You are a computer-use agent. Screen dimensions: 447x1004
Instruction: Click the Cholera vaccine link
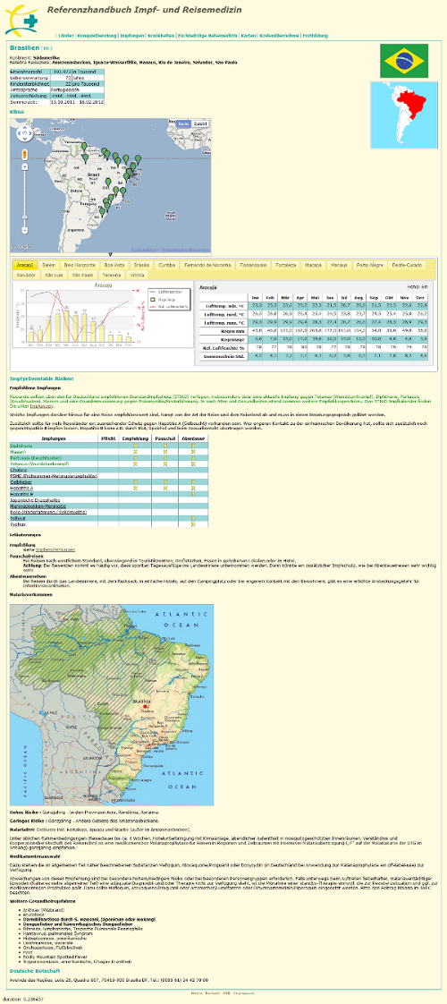click(x=18, y=470)
